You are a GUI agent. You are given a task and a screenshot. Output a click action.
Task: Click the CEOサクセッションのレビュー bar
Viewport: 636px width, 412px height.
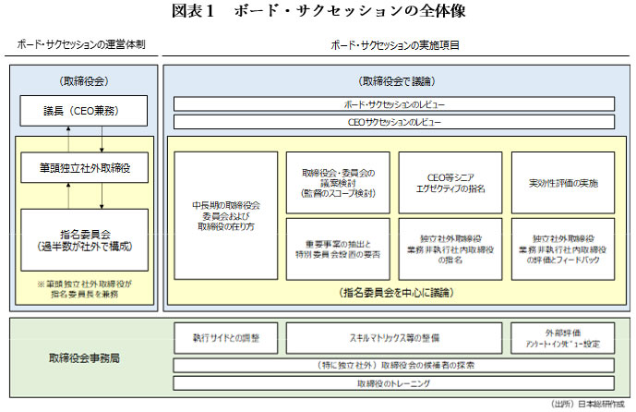pyautogui.click(x=394, y=122)
